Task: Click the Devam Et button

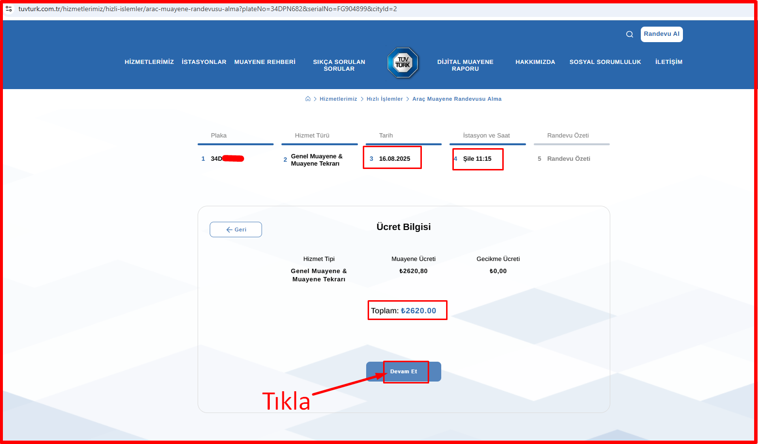Action: [403, 371]
